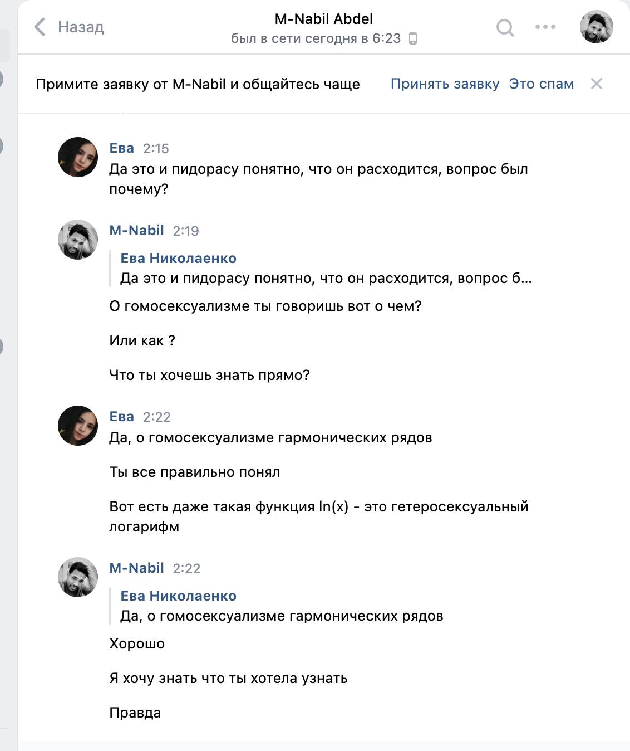
Task: Click M-Nabil's avatar at 2:19 message
Action: [x=78, y=240]
